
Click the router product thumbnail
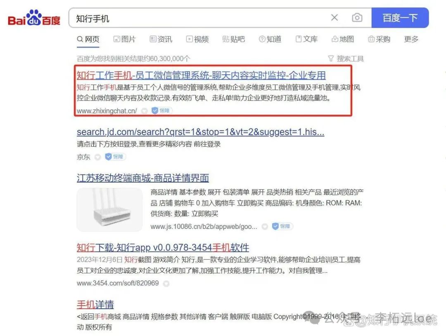pyautogui.click(x=110, y=209)
